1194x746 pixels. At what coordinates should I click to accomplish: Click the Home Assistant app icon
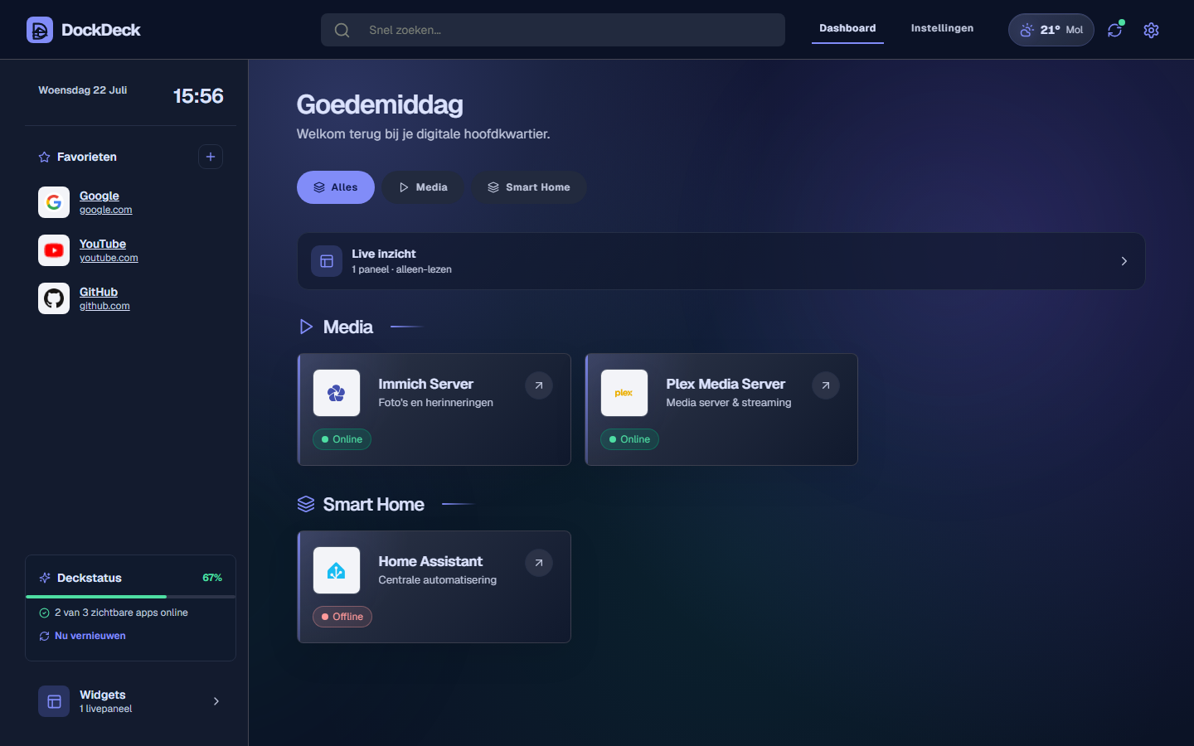(x=337, y=570)
